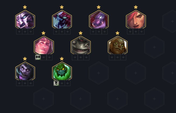Select the pale masked champion with glowing eyes
Viewport: 176px width, 113px height.
tap(25, 20)
